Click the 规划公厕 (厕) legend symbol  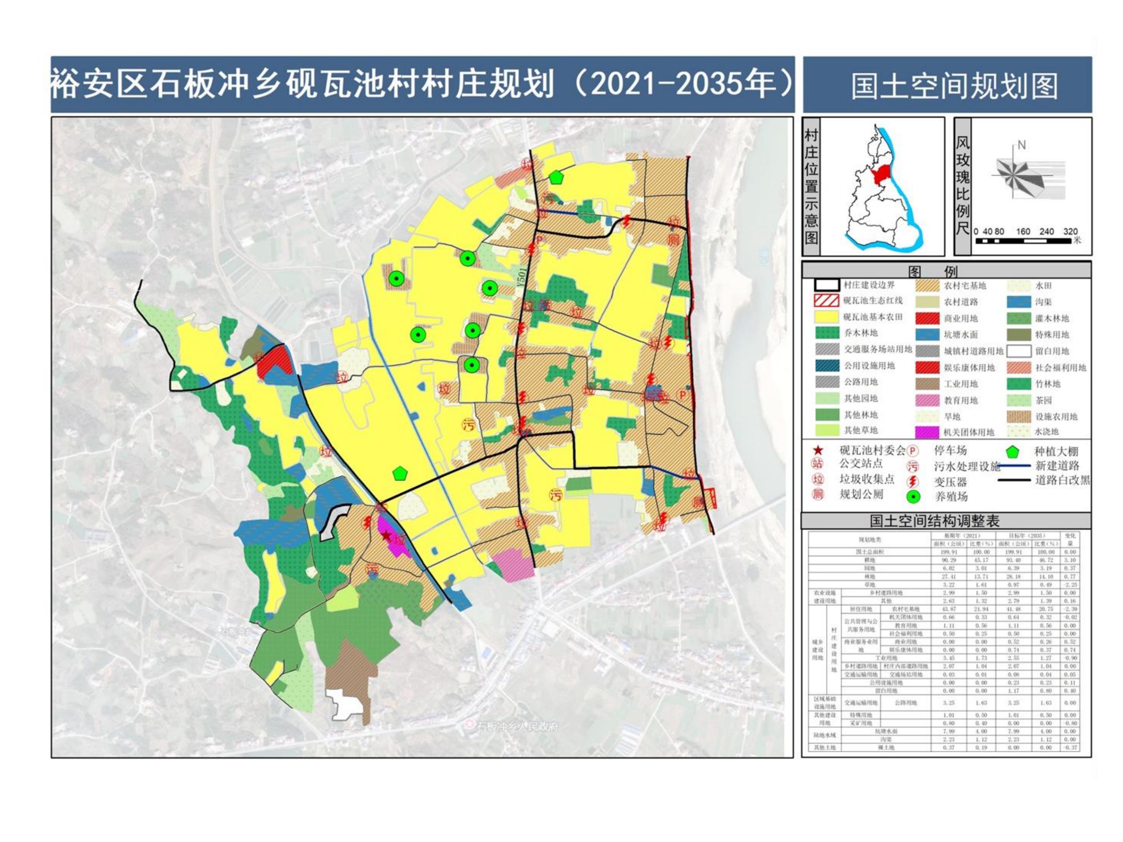pyautogui.click(x=818, y=494)
